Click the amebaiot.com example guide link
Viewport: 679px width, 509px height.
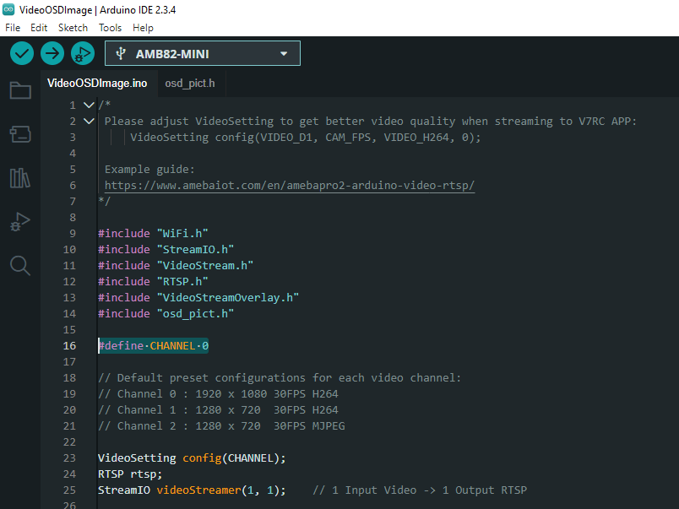[x=289, y=186]
